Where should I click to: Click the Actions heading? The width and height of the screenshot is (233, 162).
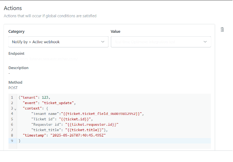click(x=13, y=8)
